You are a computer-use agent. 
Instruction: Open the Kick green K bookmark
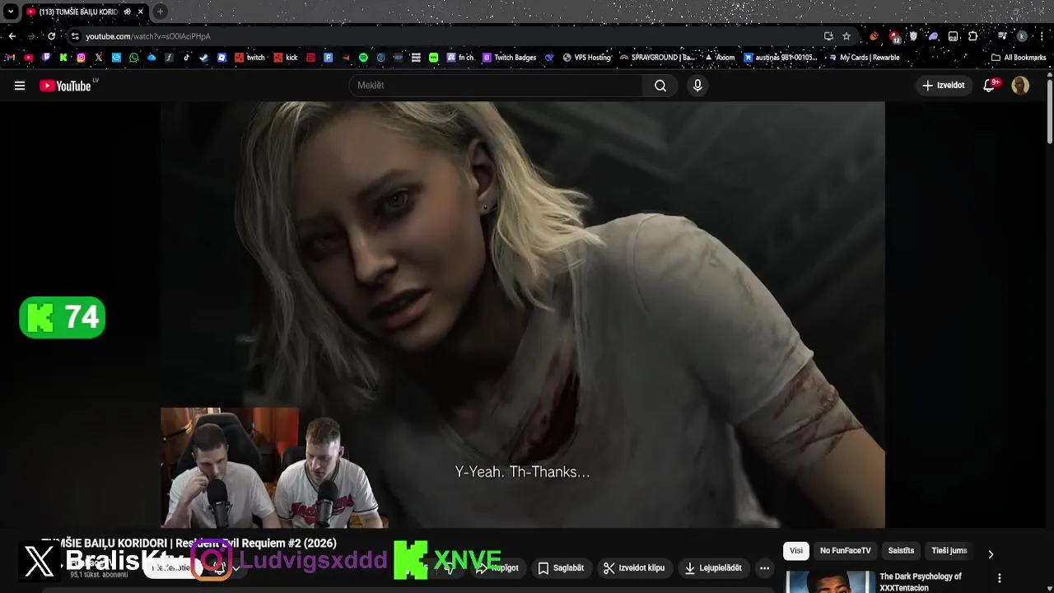click(x=63, y=58)
